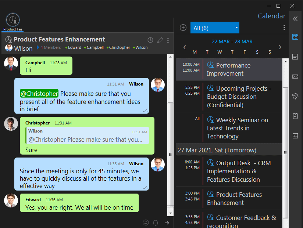
Task: Open the mail envelope sidebar icon
Action: pos(295,77)
